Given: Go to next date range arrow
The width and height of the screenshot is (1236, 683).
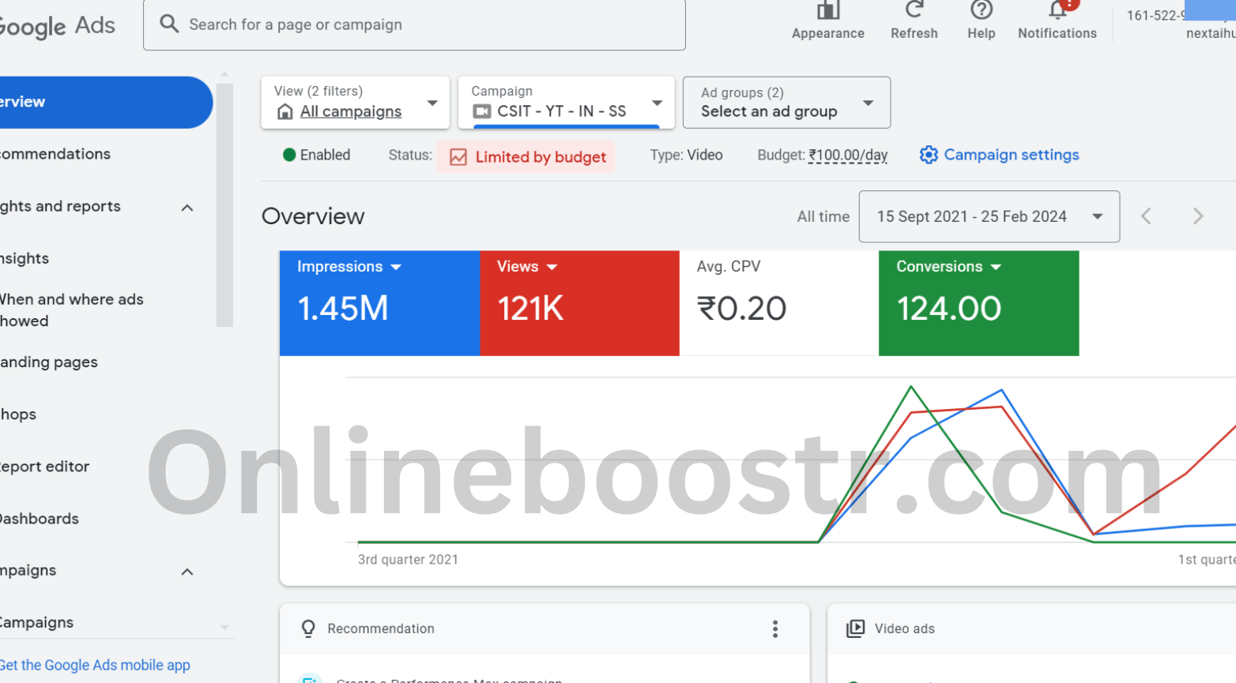Looking at the screenshot, I should pyautogui.click(x=1197, y=216).
